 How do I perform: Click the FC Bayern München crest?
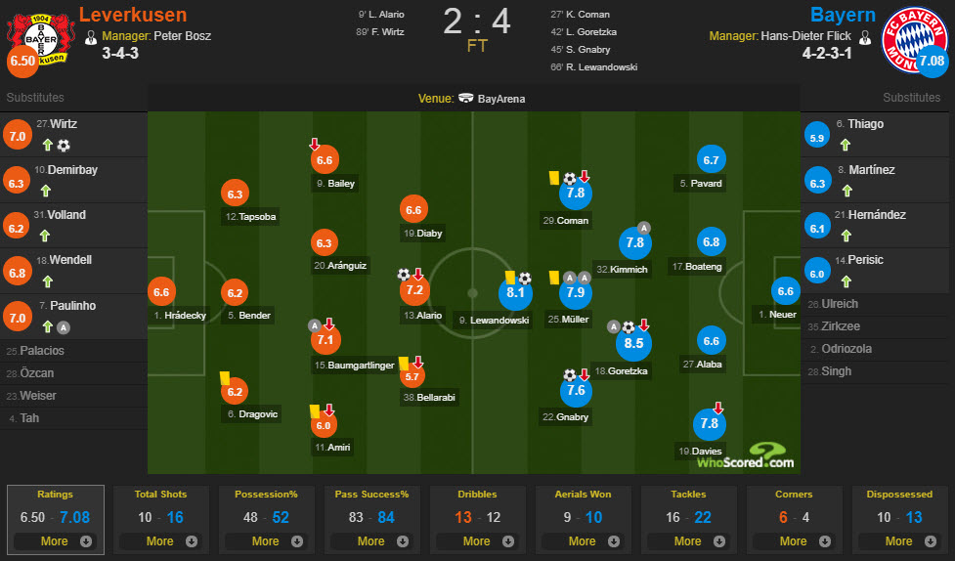click(914, 40)
